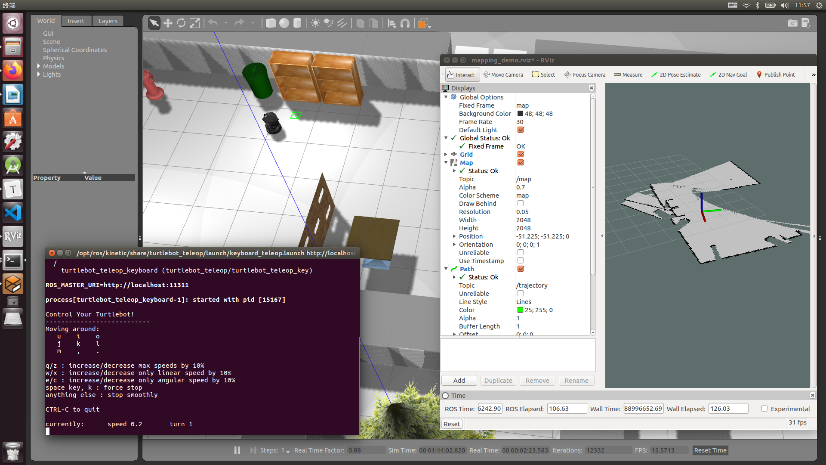This screenshot has width=826, height=465.
Task: Open the Layers tab
Action: (108, 21)
